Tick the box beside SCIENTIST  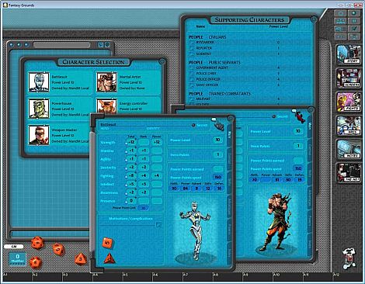(192, 54)
